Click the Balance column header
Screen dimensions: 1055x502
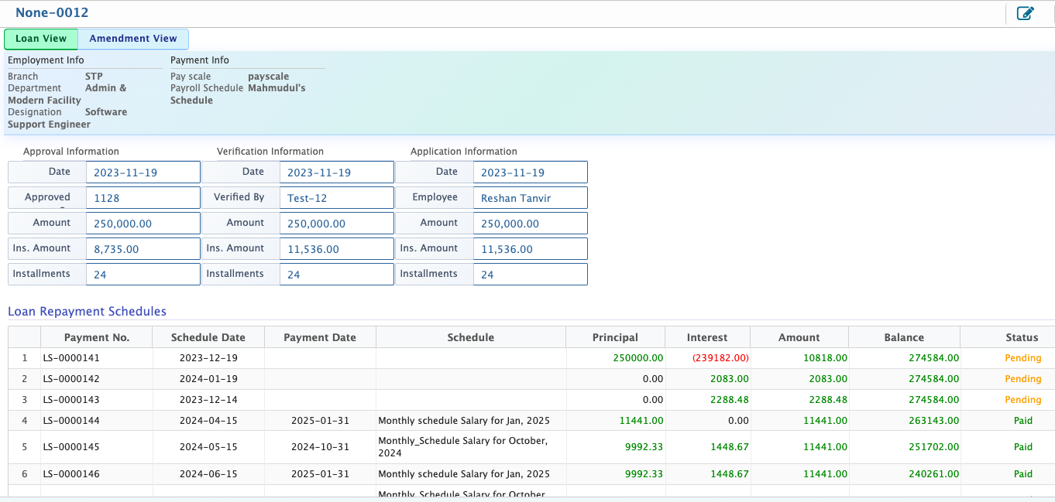point(904,337)
